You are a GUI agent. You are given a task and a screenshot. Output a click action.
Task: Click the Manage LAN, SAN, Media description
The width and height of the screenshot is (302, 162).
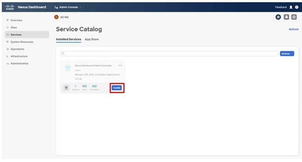pyautogui.click(x=97, y=74)
